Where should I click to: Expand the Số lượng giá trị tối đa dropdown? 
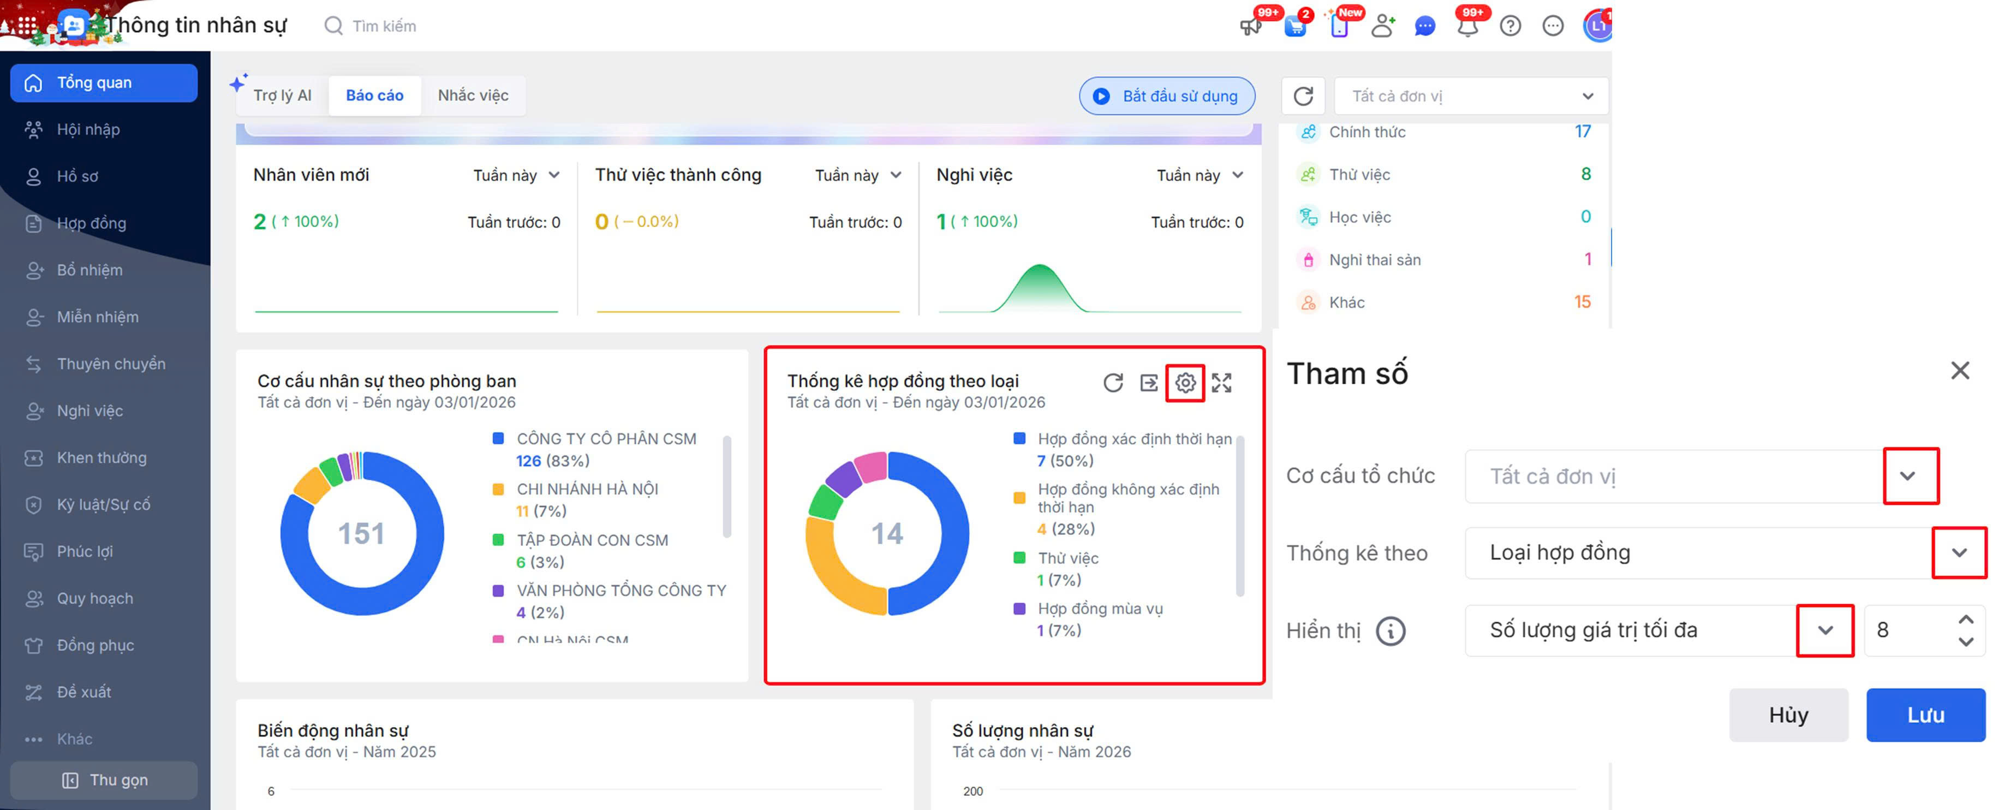[1825, 630]
